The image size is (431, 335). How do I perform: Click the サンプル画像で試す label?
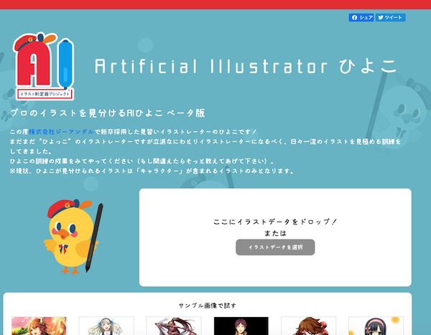208,306
